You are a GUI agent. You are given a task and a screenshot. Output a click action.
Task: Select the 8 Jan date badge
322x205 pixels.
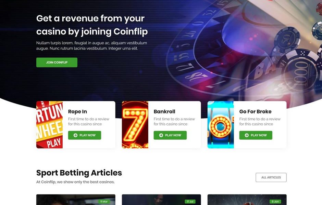pos(275,202)
